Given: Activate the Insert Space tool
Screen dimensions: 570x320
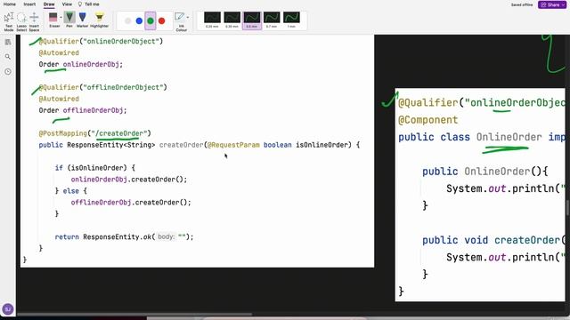Looking at the screenshot, I should [34, 21].
